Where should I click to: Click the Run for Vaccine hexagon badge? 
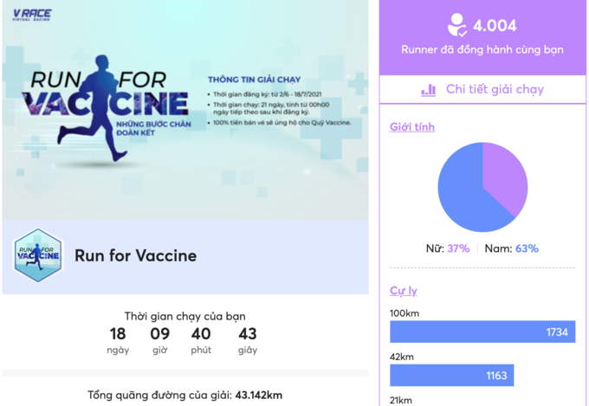click(39, 255)
